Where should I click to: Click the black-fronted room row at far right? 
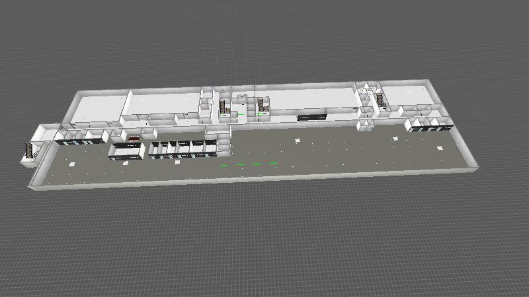pos(428,125)
